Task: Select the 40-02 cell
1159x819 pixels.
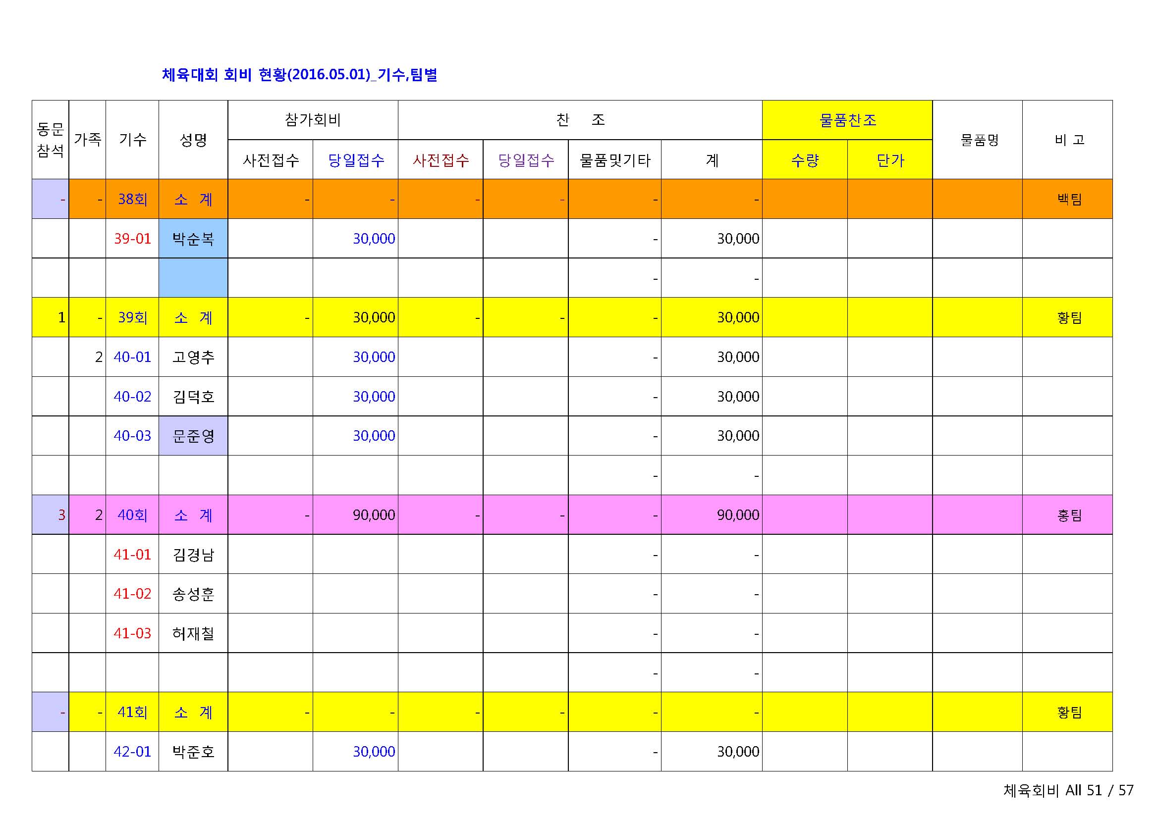Action: tap(132, 397)
